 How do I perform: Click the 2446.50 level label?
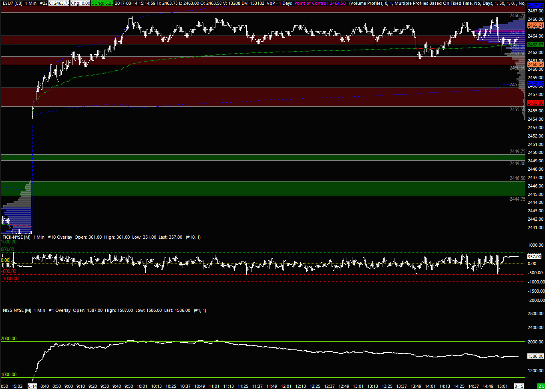[517, 178]
